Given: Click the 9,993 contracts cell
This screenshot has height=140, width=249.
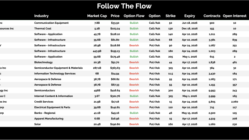Looking at the screenshot, I should pyautogui.click(x=212, y=90).
